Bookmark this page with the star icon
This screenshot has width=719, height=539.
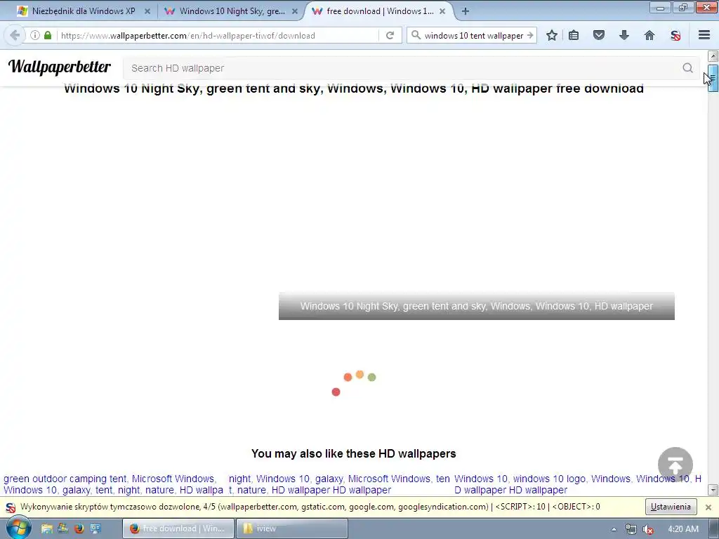(552, 35)
